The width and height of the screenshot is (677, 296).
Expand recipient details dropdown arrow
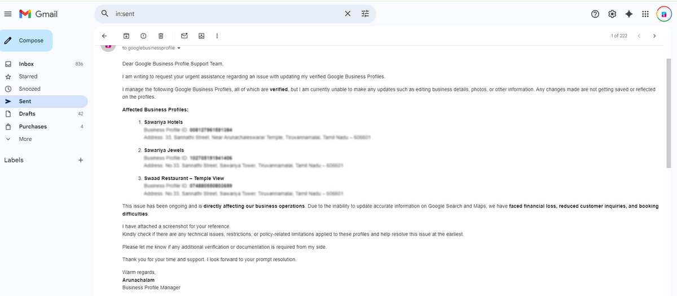click(179, 48)
